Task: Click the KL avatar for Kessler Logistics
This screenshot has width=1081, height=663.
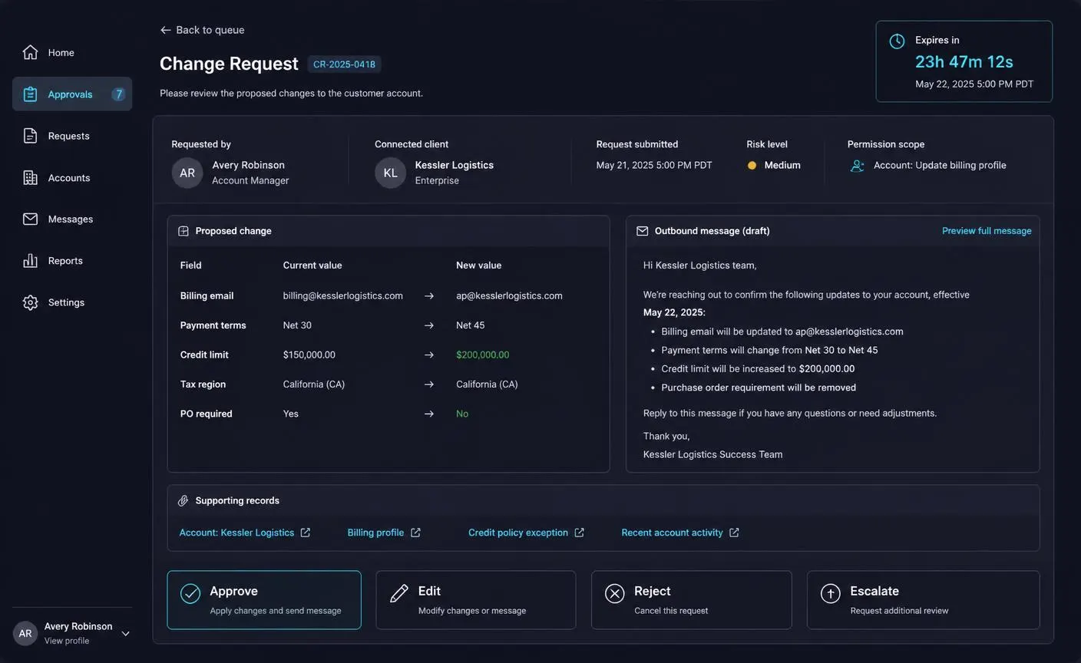Action: pos(390,173)
